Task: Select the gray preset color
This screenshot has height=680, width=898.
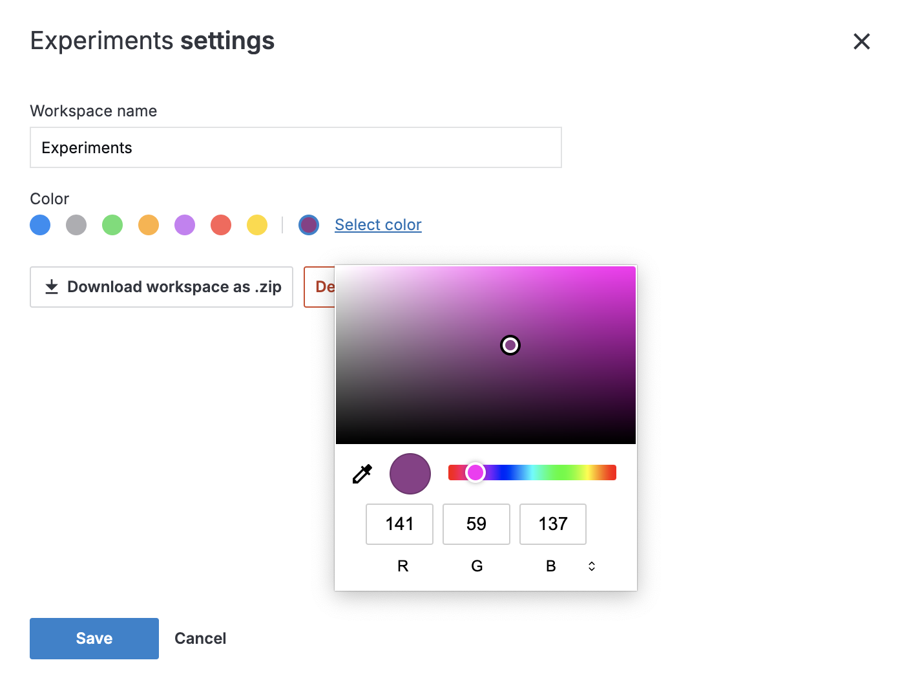Action: pos(76,224)
